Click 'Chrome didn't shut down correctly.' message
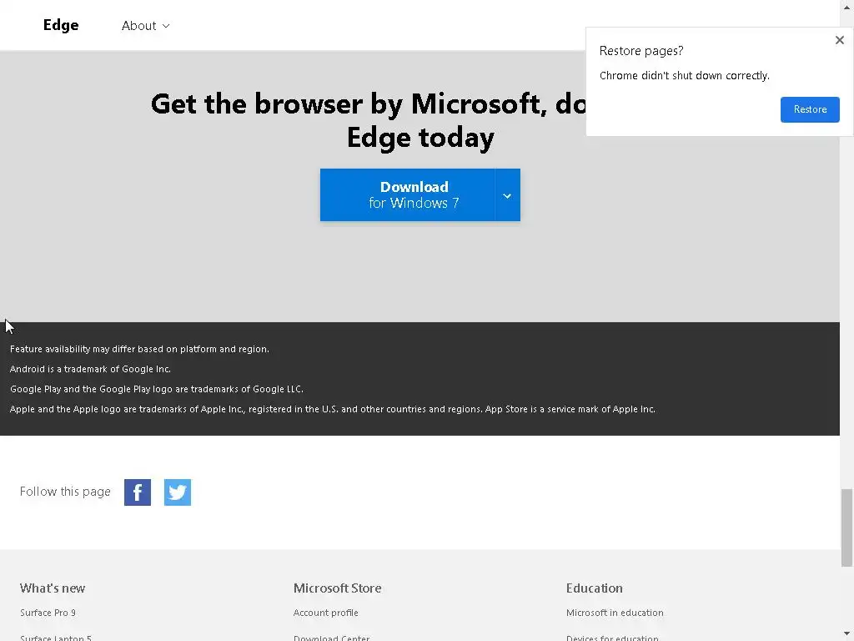 685,76
